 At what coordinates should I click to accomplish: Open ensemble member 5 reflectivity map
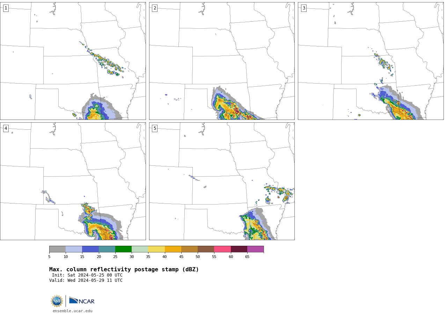tap(222, 181)
